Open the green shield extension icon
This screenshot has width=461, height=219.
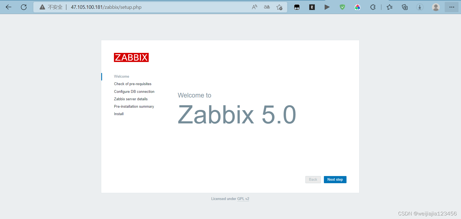342,7
